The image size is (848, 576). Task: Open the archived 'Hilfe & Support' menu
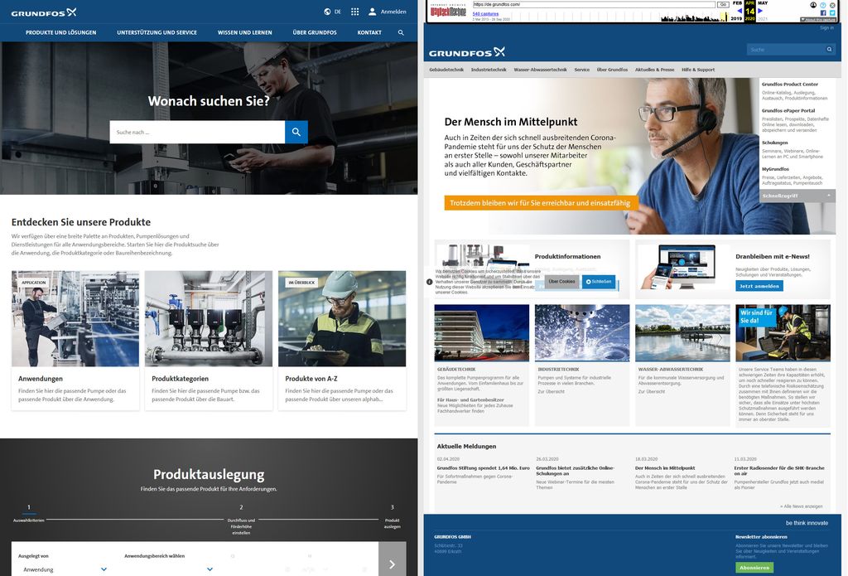point(697,70)
